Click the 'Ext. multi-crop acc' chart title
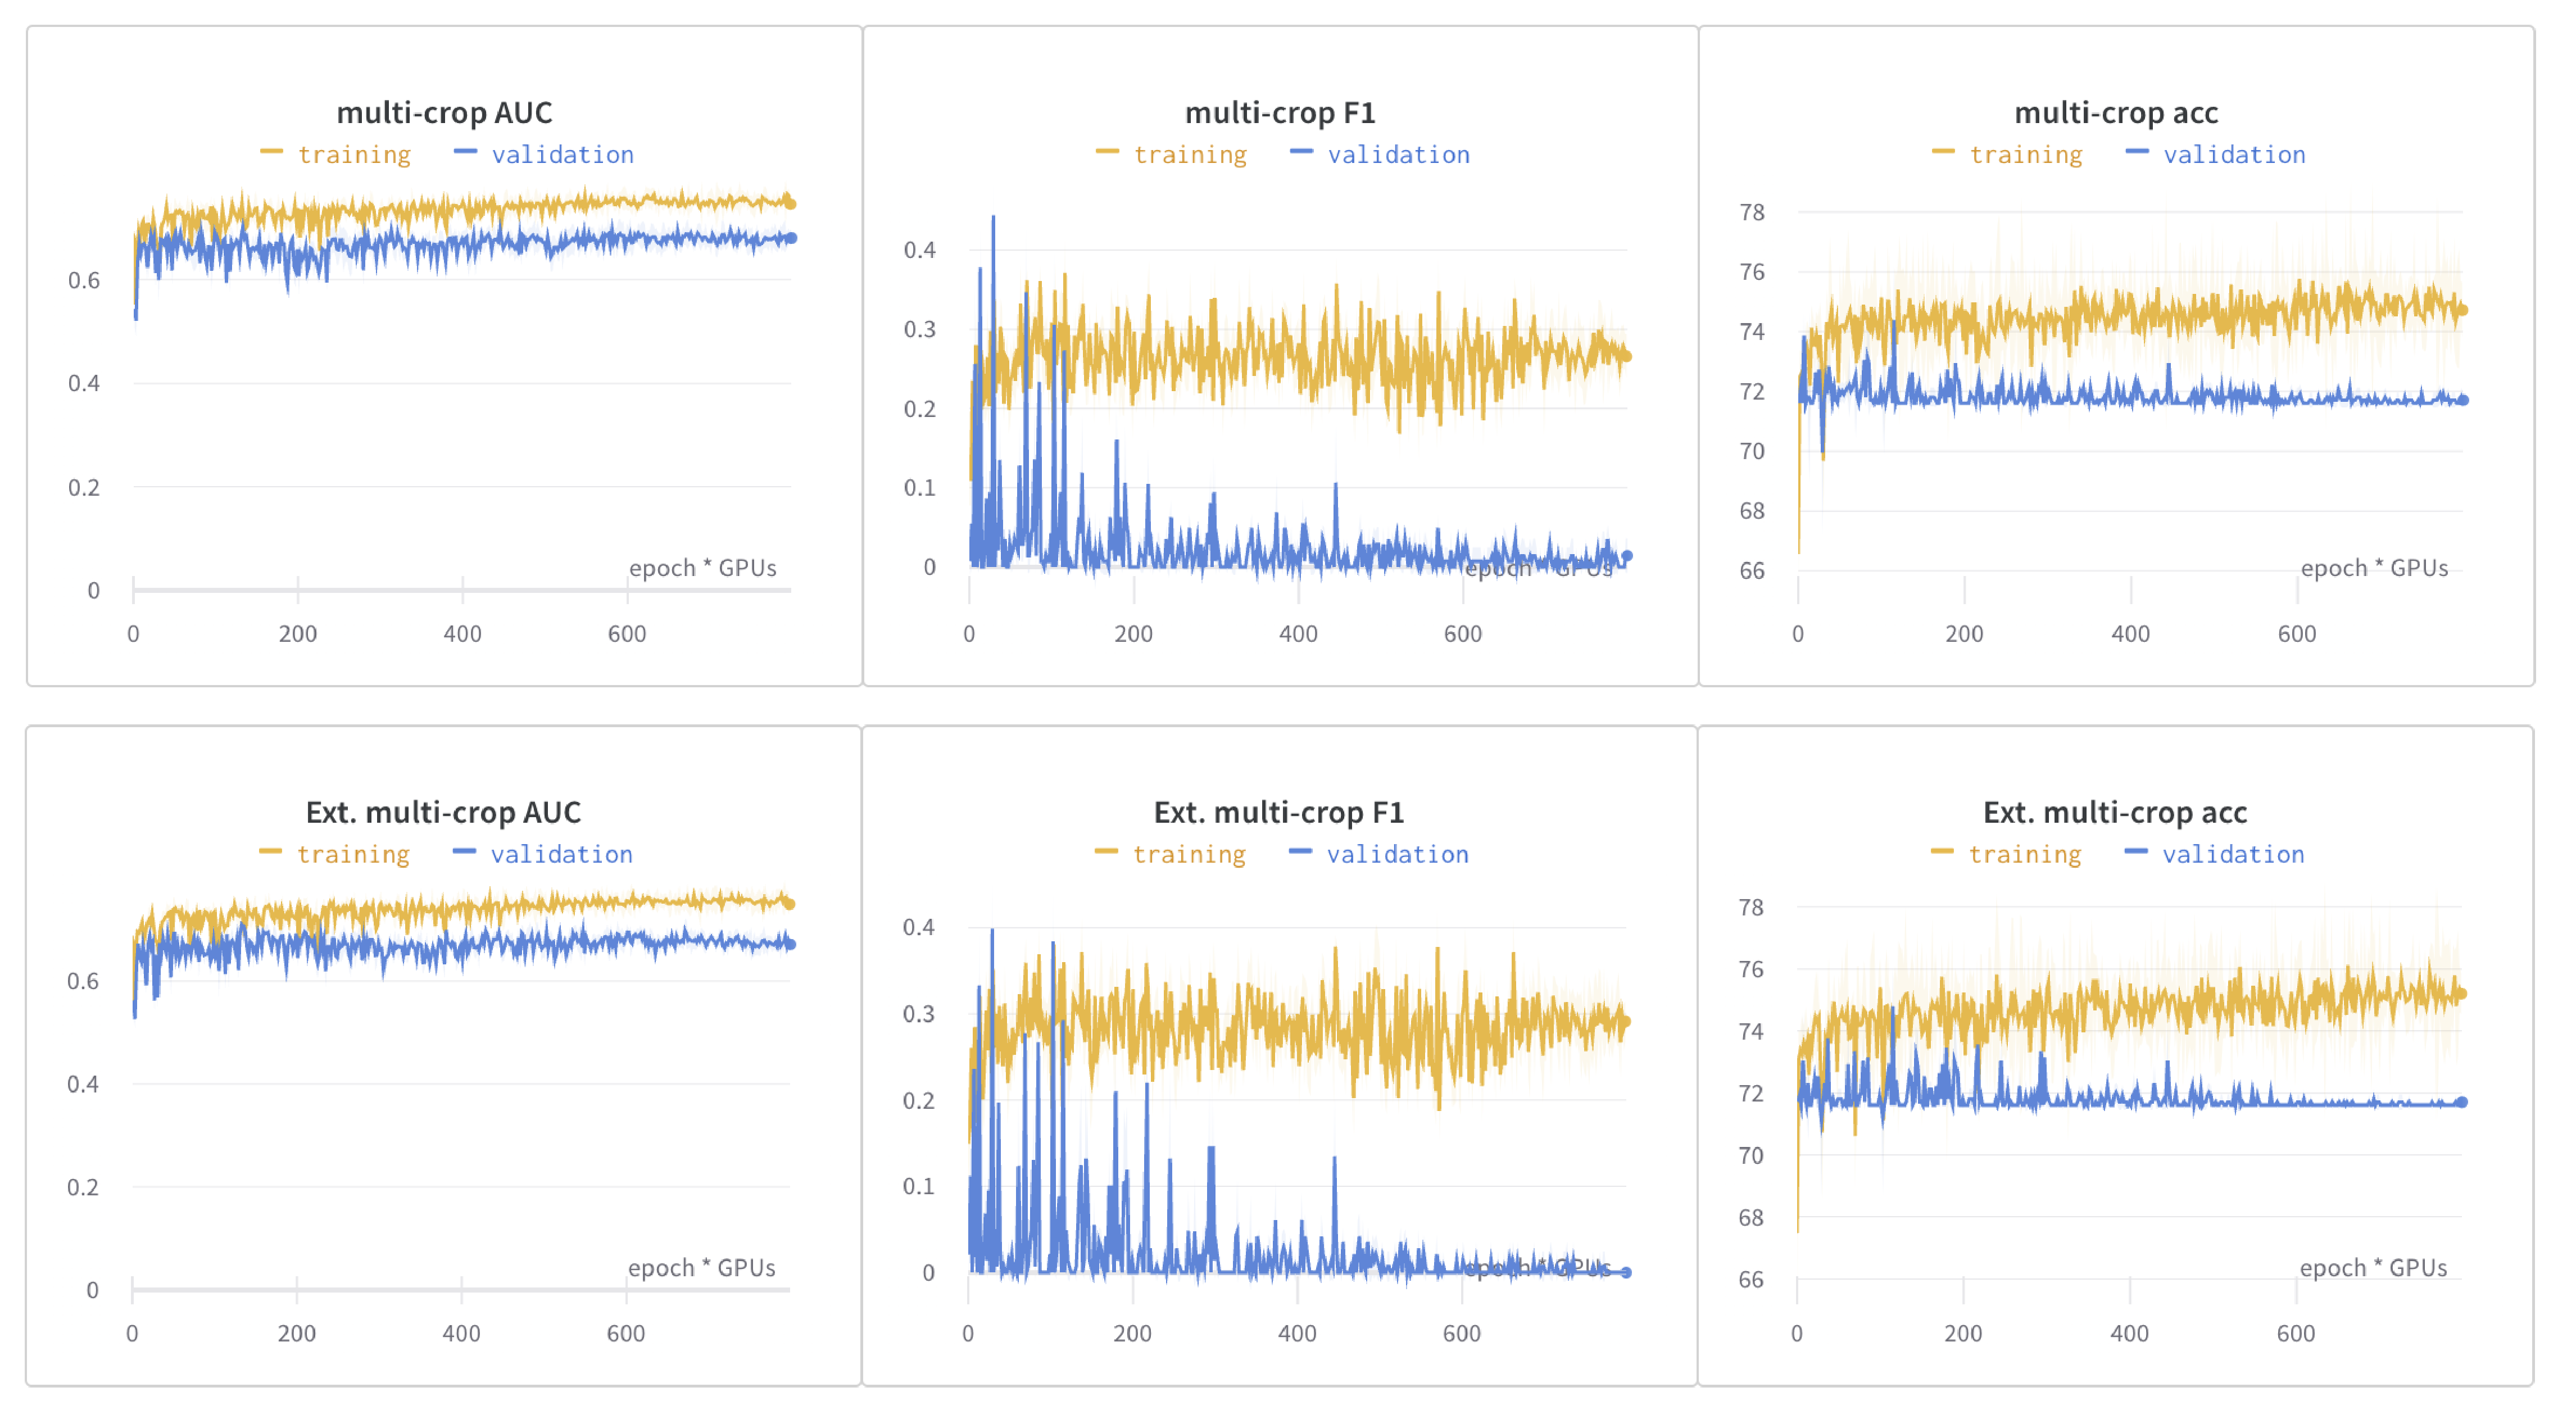The width and height of the screenshot is (2576, 1410). click(2115, 812)
